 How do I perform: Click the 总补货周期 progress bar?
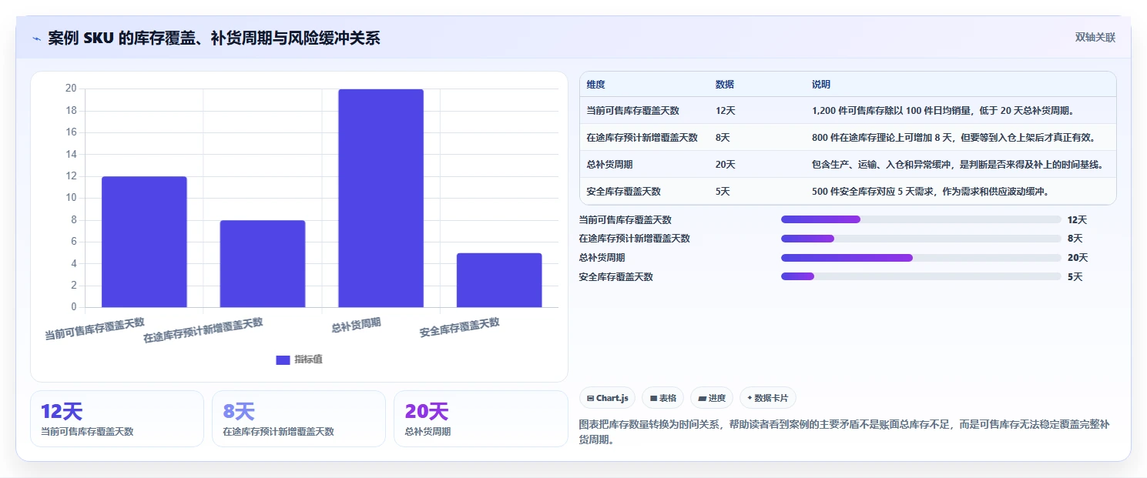tap(921, 258)
